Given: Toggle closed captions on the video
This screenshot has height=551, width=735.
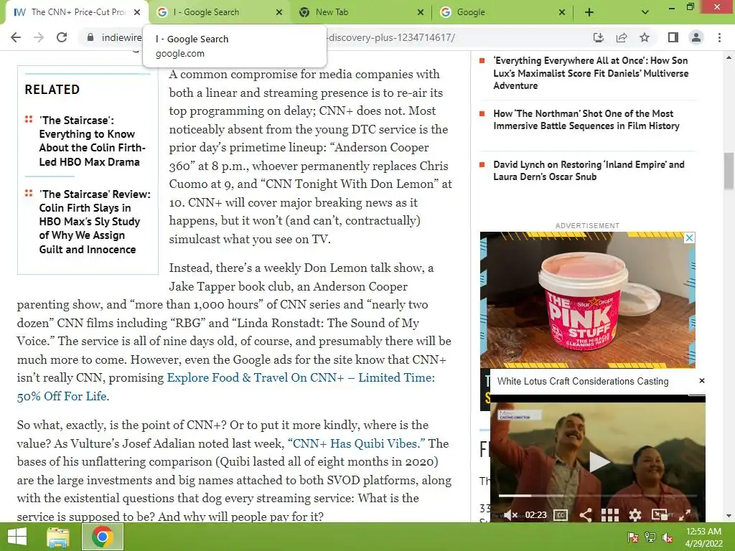Looking at the screenshot, I should (x=561, y=515).
